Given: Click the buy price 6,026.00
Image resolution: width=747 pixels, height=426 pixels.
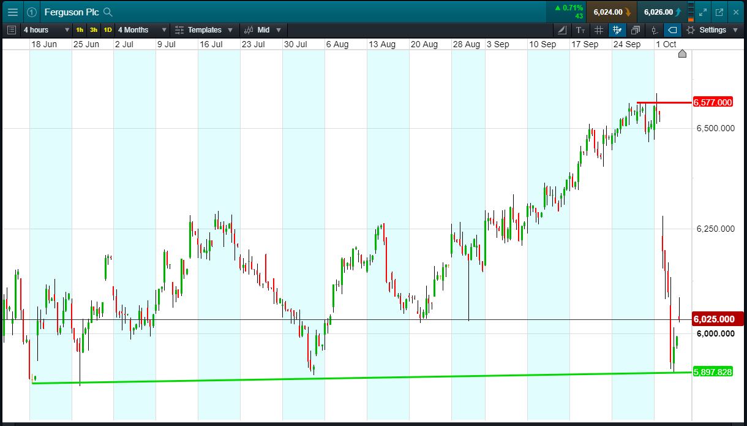Looking at the screenshot, I should (x=661, y=12).
